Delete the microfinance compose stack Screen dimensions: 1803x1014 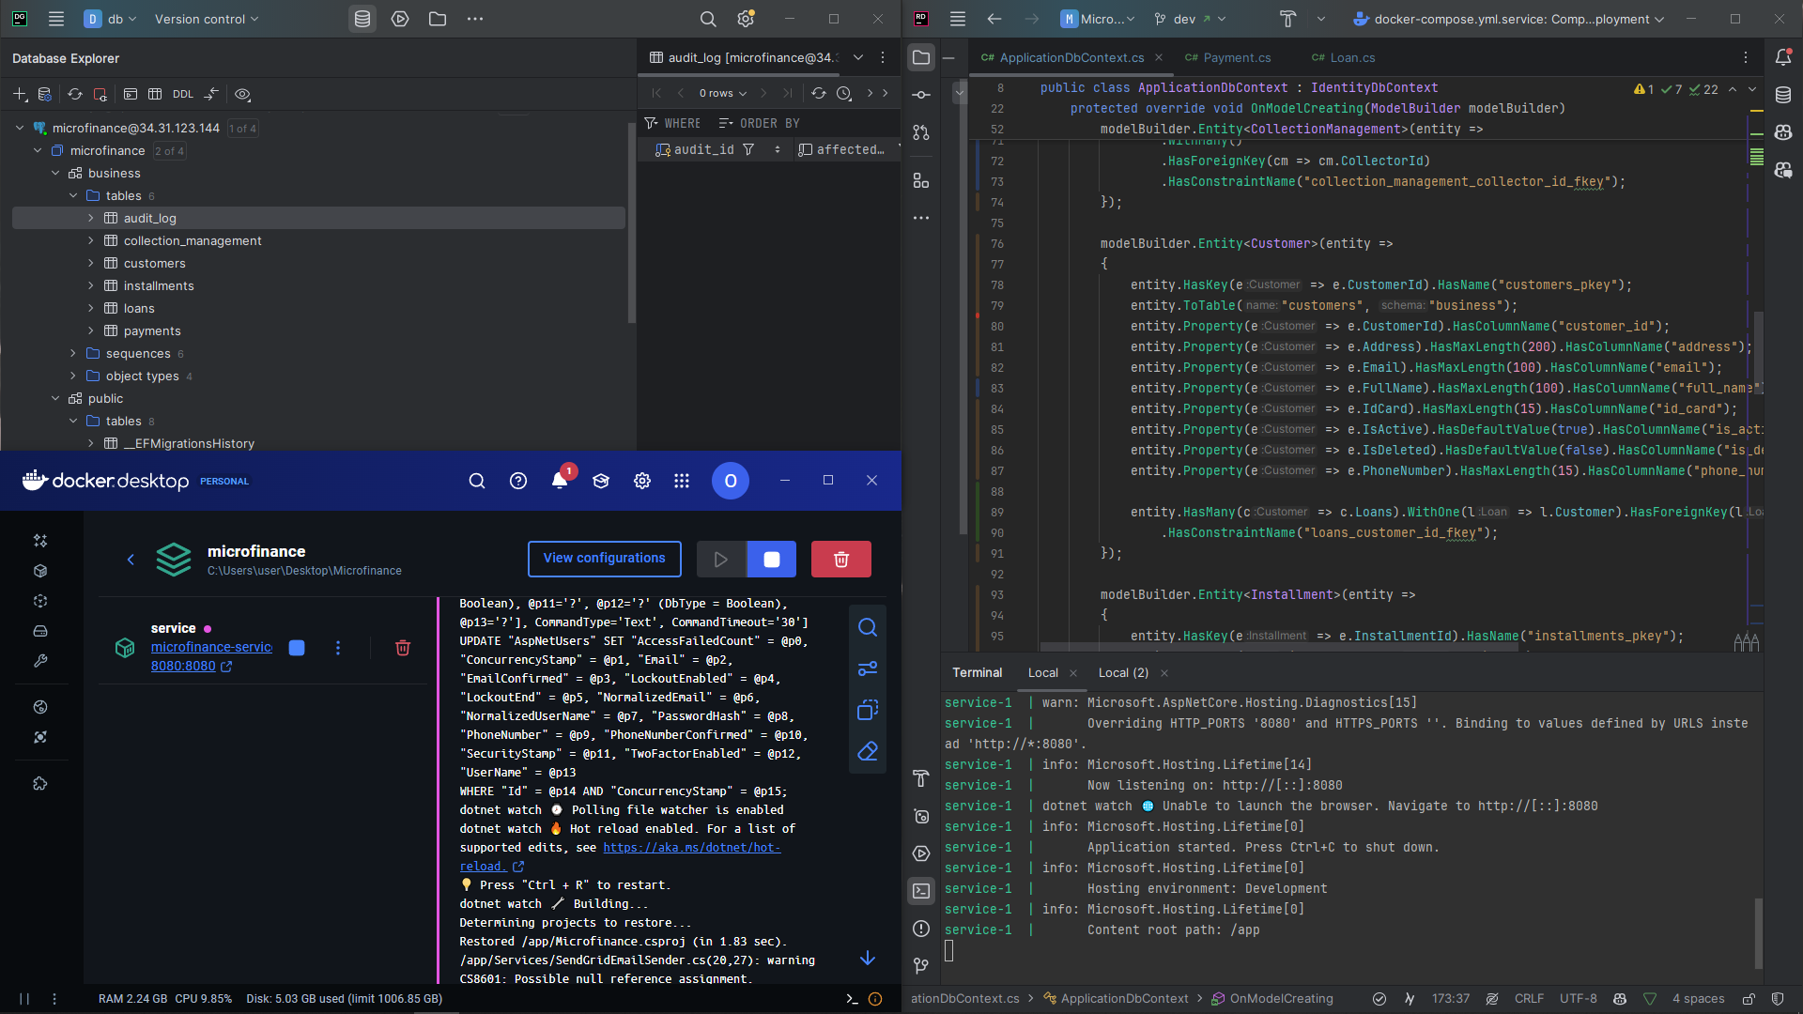click(x=841, y=560)
